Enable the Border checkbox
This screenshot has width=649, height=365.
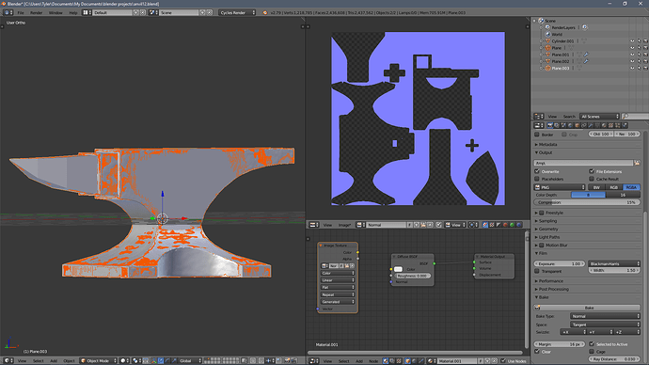point(537,135)
